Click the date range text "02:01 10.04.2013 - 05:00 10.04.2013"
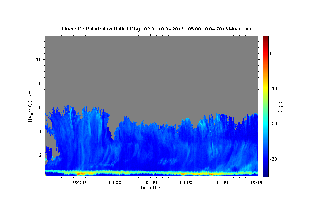This screenshot has height=212, width=319. coord(186,29)
